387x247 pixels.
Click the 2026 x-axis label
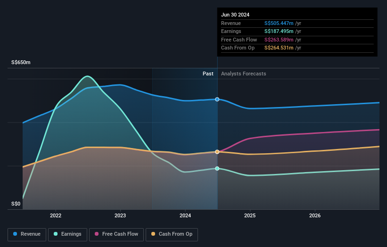(x=315, y=215)
